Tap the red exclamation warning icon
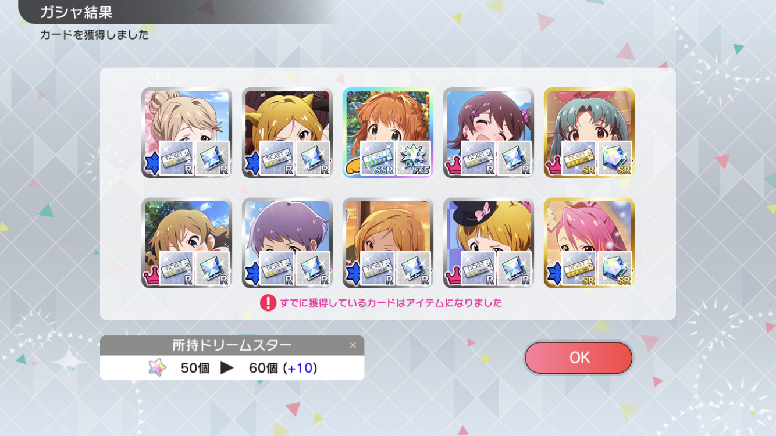This screenshot has height=436, width=776. [x=268, y=303]
